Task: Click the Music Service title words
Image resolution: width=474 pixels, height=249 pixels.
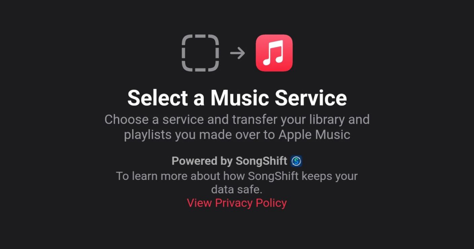Action: pos(278,98)
